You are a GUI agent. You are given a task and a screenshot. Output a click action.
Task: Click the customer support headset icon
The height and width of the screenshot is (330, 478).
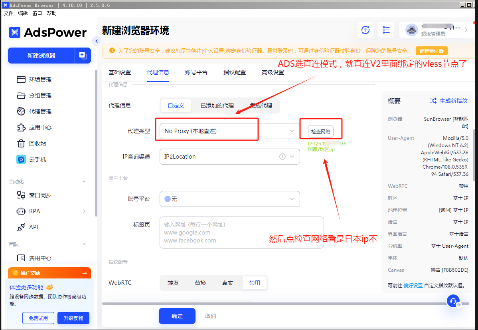tap(454, 301)
